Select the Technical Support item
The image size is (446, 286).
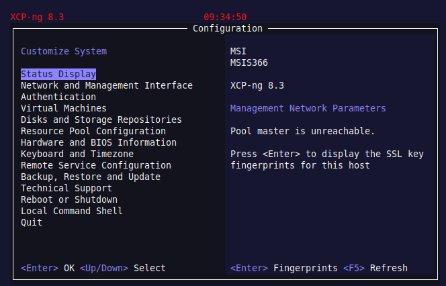click(x=66, y=188)
